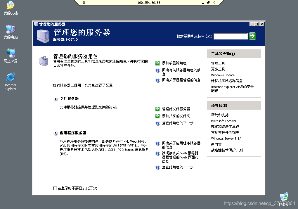Check 在登录时不要显示此页 checkbox
This screenshot has height=209, width=298.
55,188
